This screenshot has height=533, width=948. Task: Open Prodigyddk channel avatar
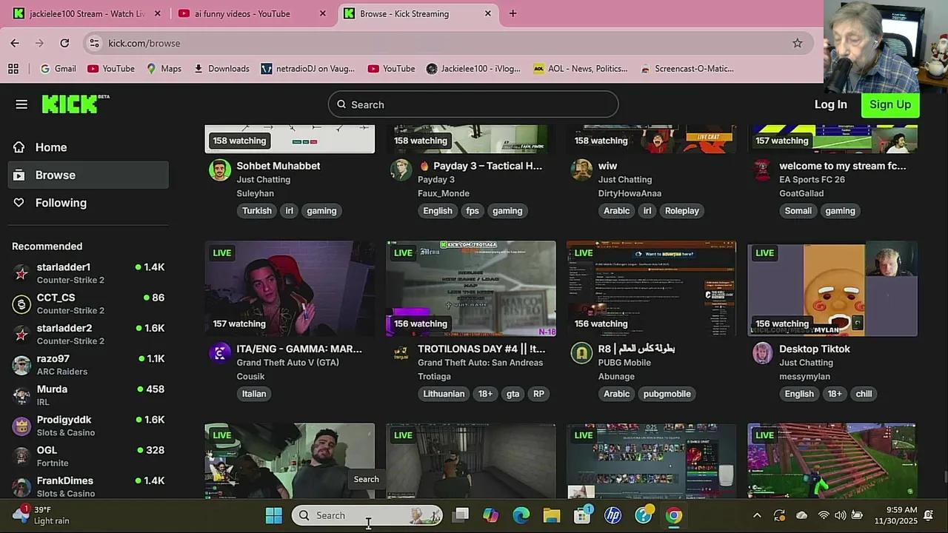point(22,426)
